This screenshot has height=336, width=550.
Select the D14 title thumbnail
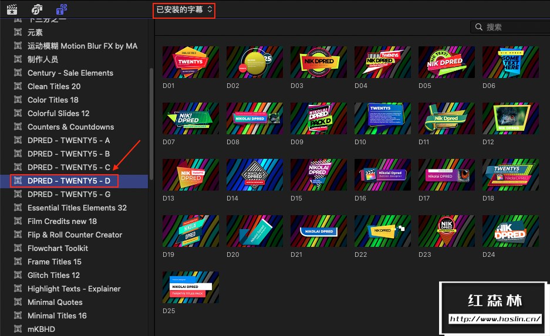tap(255, 175)
